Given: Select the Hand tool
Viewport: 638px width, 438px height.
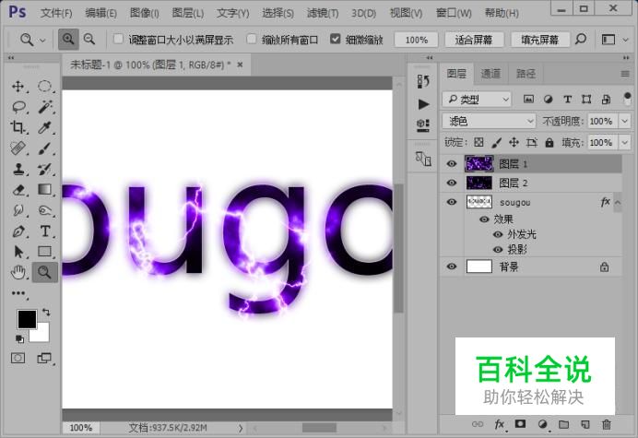Looking at the screenshot, I should point(18,272).
